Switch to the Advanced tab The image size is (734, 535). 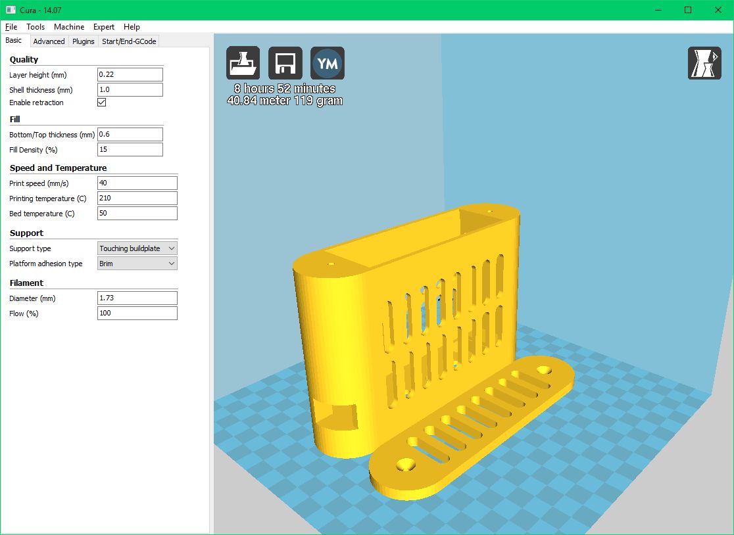(x=49, y=41)
